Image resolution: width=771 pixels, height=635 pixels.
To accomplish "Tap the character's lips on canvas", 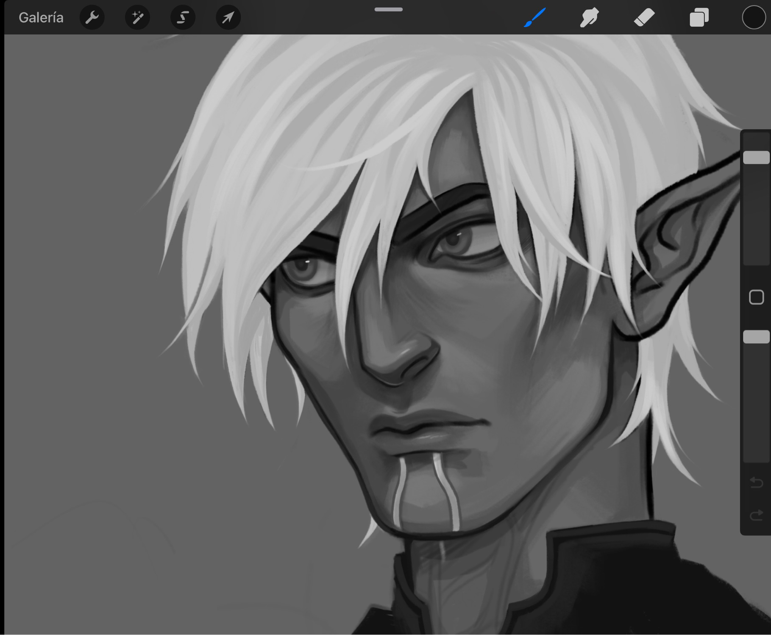I will pyautogui.click(x=420, y=428).
